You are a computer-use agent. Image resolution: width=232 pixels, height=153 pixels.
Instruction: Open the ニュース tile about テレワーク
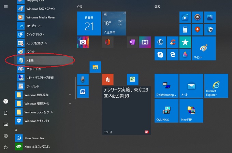(126, 111)
